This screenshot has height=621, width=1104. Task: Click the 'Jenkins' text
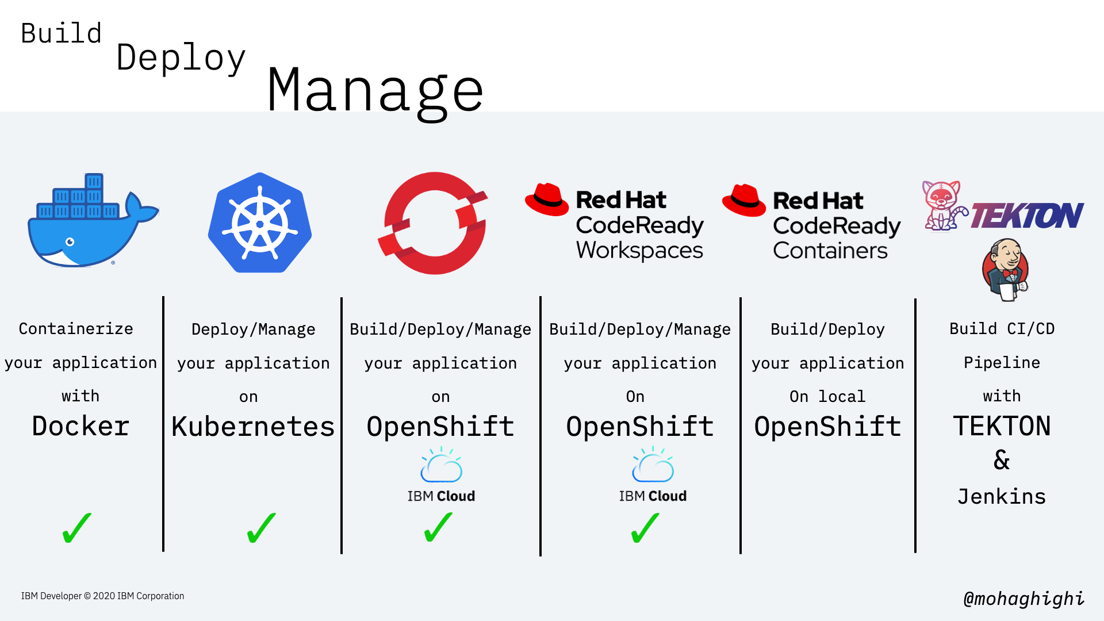tap(1002, 496)
